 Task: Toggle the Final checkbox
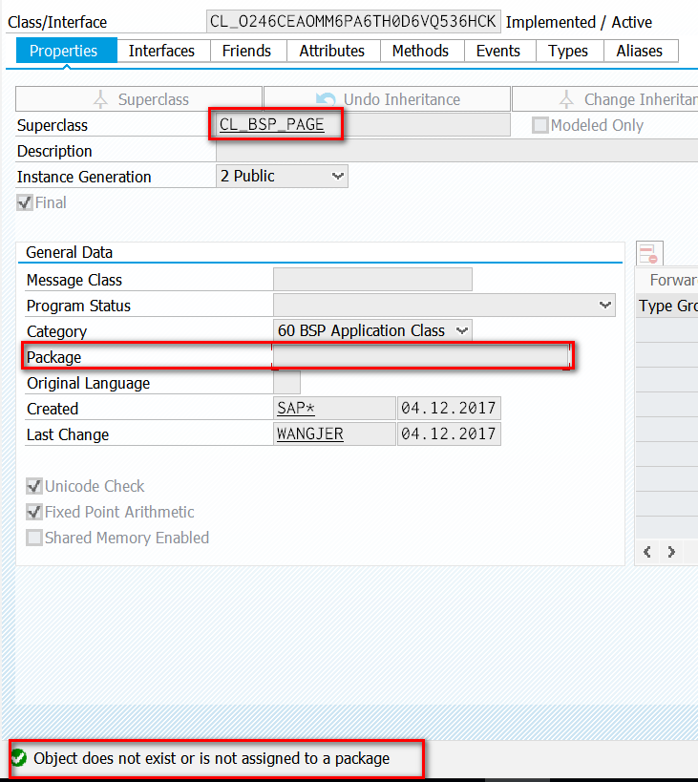click(25, 202)
